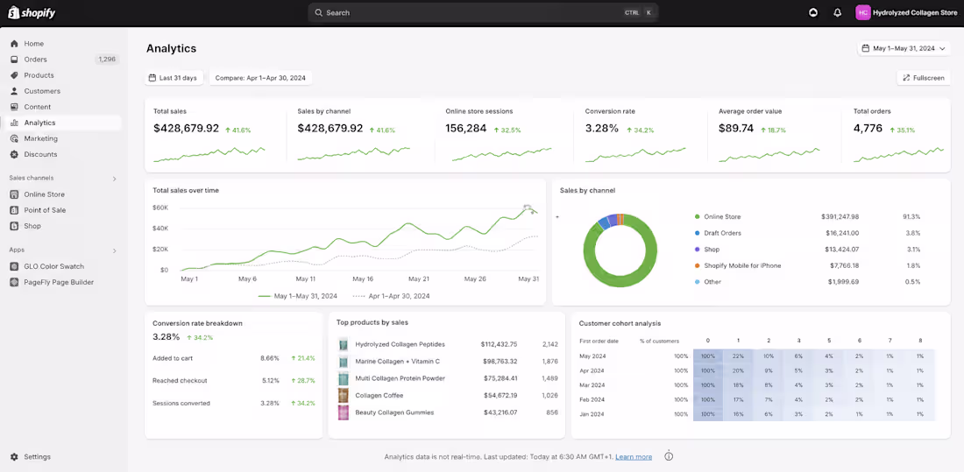Click the info icon beside Learn more
This screenshot has width=964, height=472.
[669, 456]
